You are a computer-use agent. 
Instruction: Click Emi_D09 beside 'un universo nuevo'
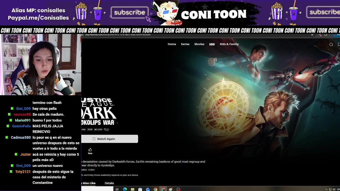pos(23,166)
